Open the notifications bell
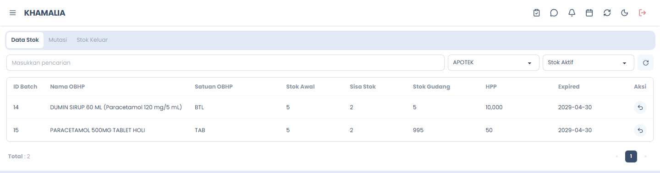This screenshot has width=660, height=173. (572, 13)
